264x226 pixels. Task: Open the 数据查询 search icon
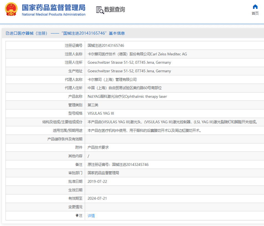click(x=100, y=10)
